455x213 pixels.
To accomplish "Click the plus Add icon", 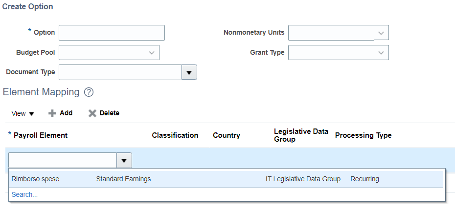I will coord(52,113).
